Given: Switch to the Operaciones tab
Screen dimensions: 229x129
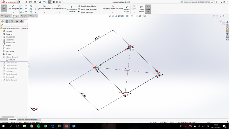Looking at the screenshot, I should [x=6, y=16].
